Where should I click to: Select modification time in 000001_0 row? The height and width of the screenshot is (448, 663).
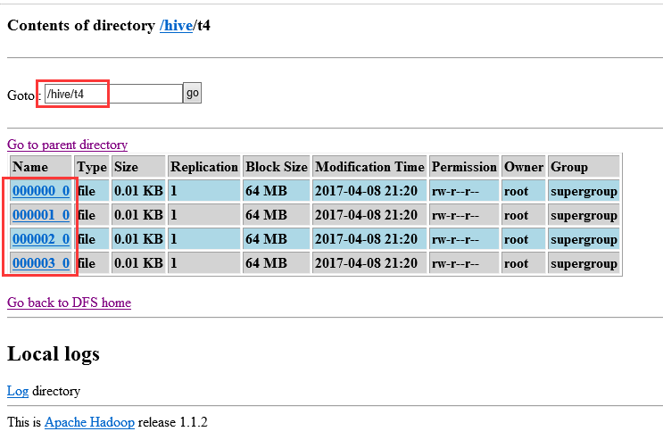[369, 215]
